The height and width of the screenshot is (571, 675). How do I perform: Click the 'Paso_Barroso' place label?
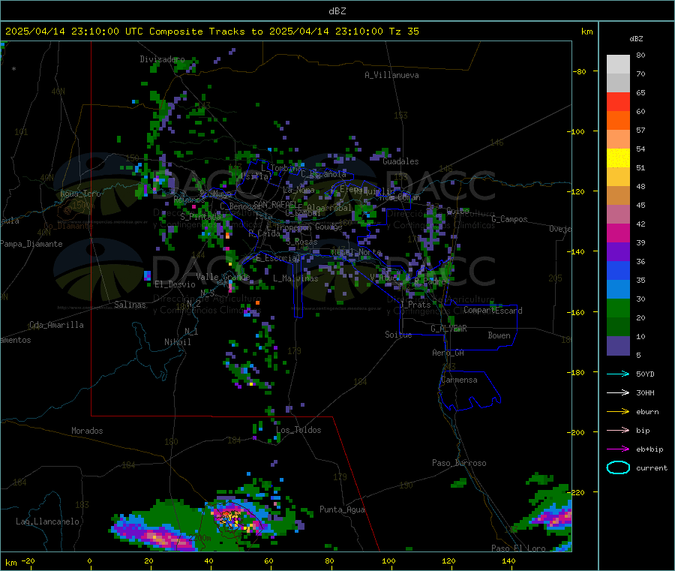pyautogui.click(x=459, y=463)
